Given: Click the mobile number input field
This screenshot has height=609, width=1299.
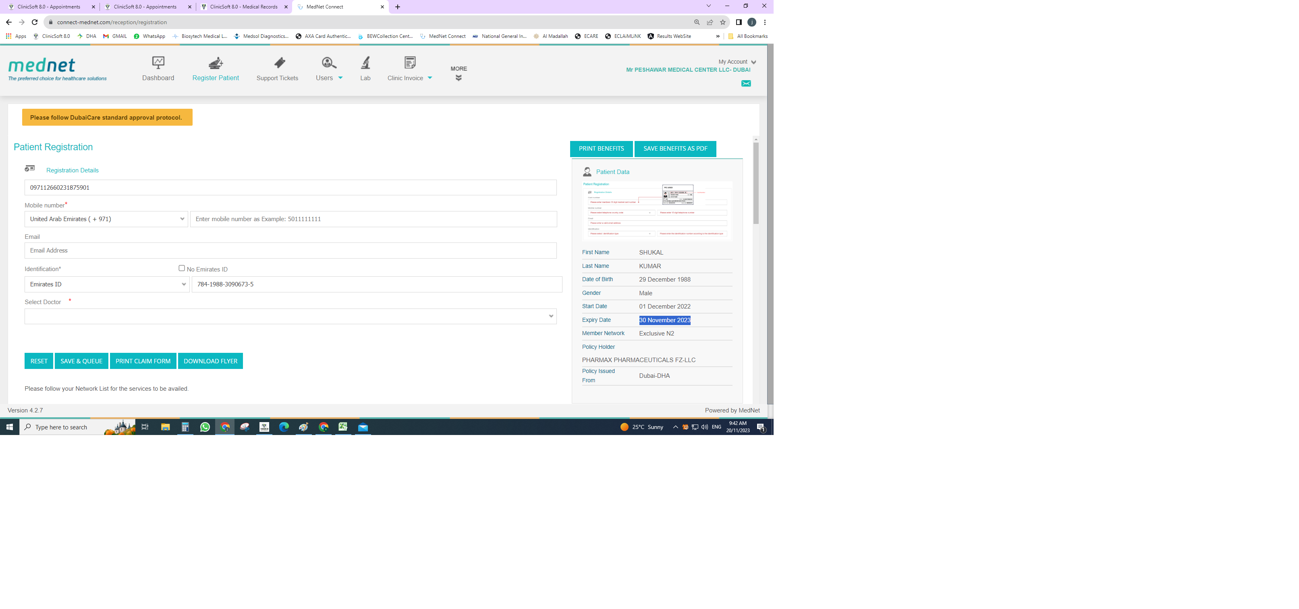Looking at the screenshot, I should pos(373,219).
